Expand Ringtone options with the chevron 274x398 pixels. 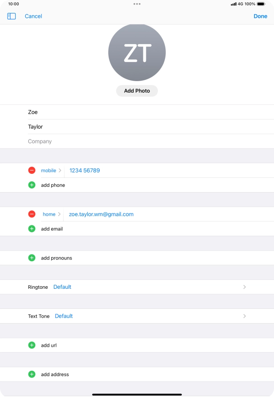[244, 287]
